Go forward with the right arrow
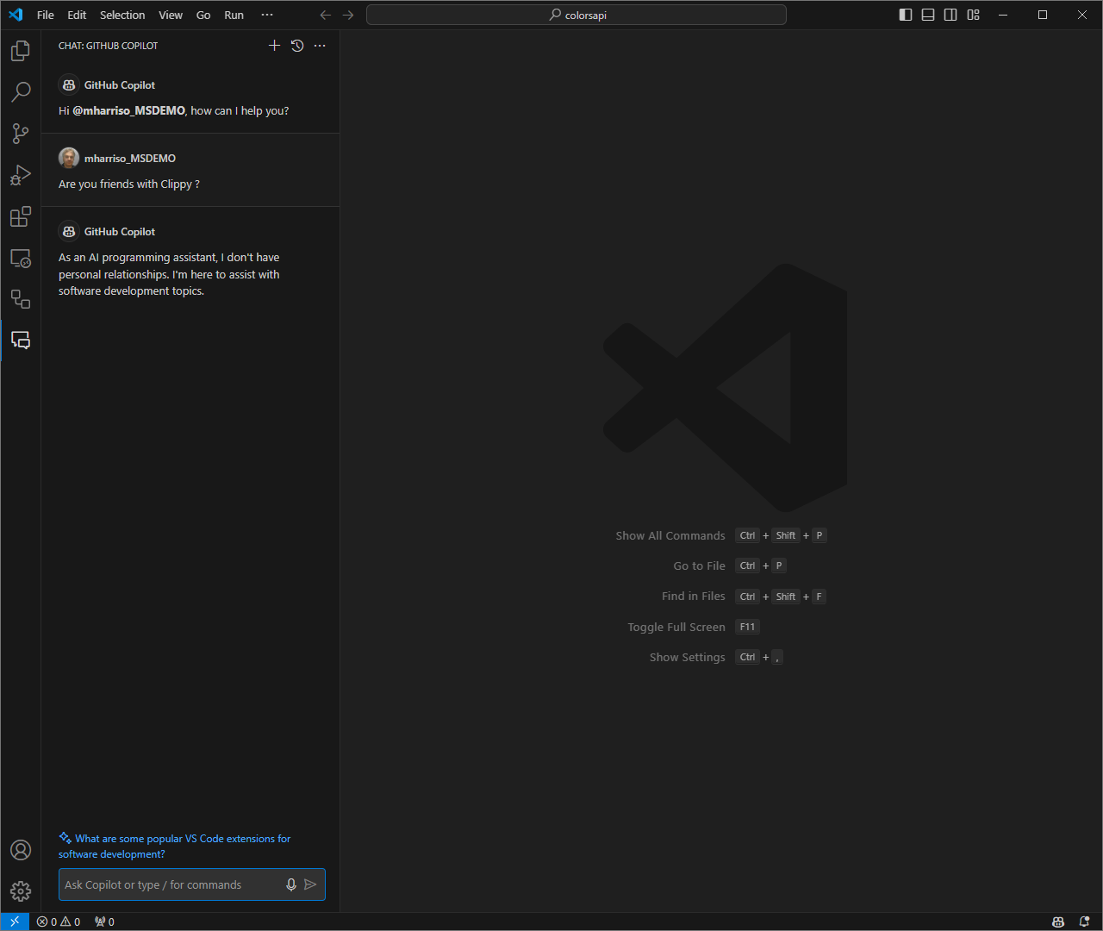Screen dimensions: 1103x931 (x=348, y=15)
